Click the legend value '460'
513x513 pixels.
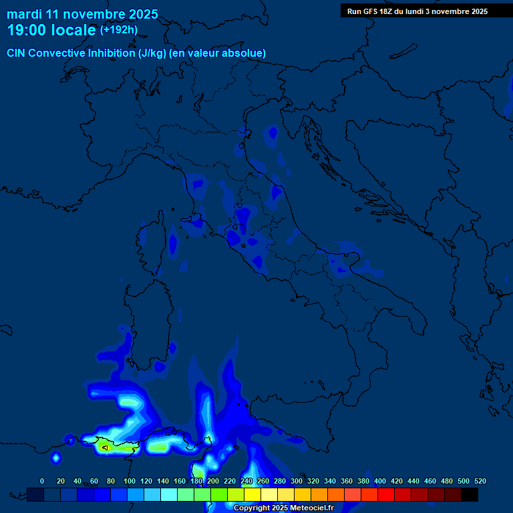tap(430, 481)
